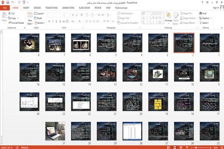Open the TRANSITIONS ribbon tab
The image size is (224, 149).
pyautogui.click(x=52, y=8)
